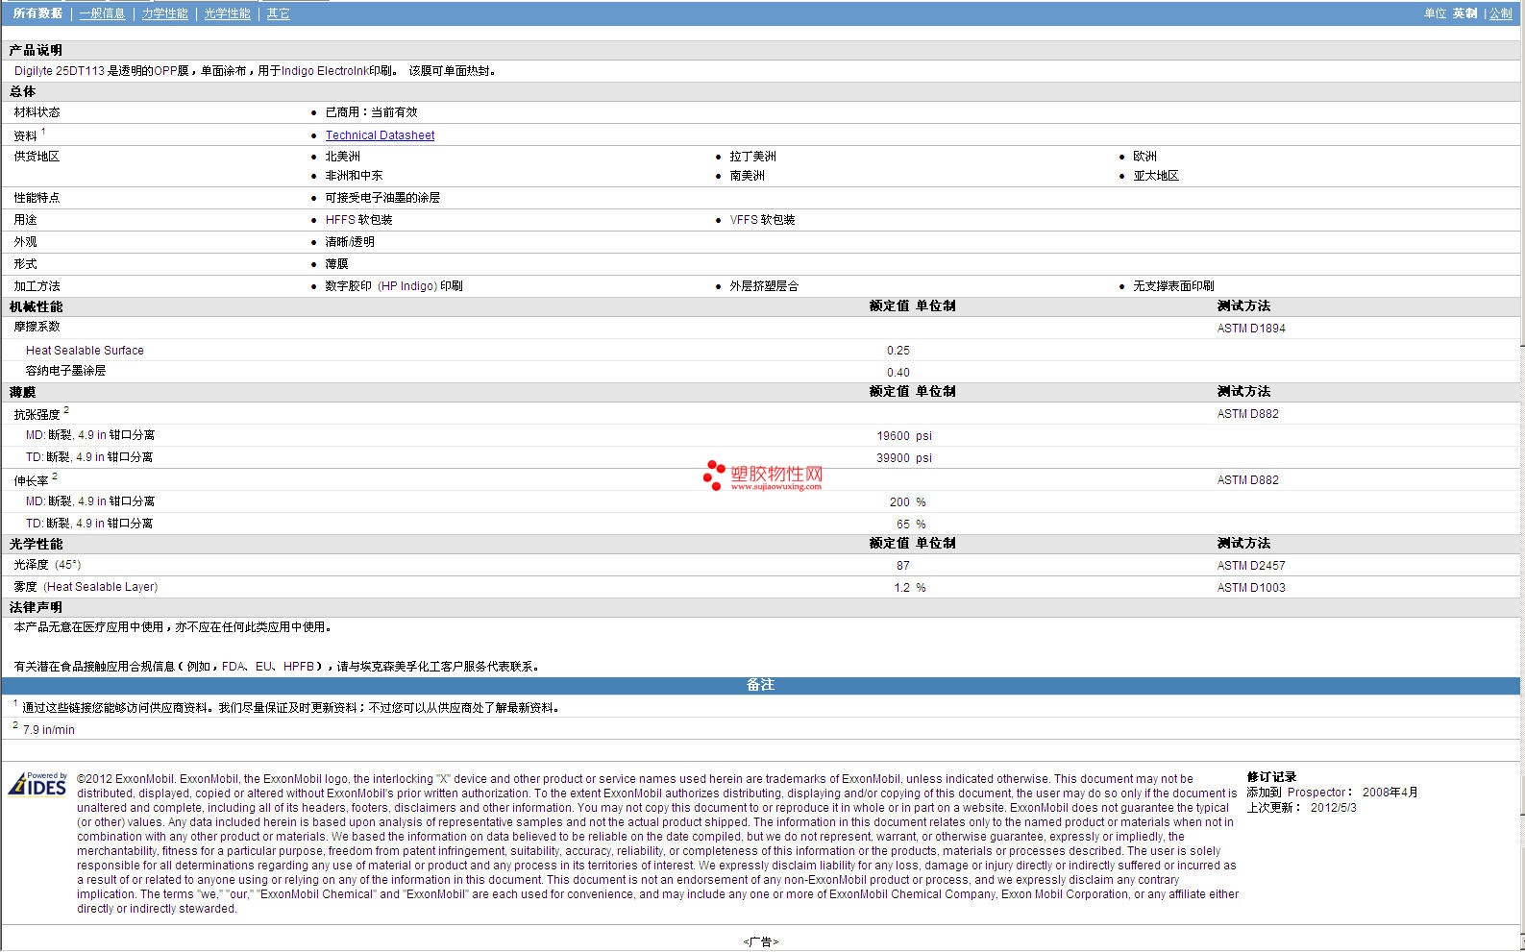Click the <广告> label at bottom
Image resolution: width=1525 pixels, height=952 pixels.
[x=760, y=942]
